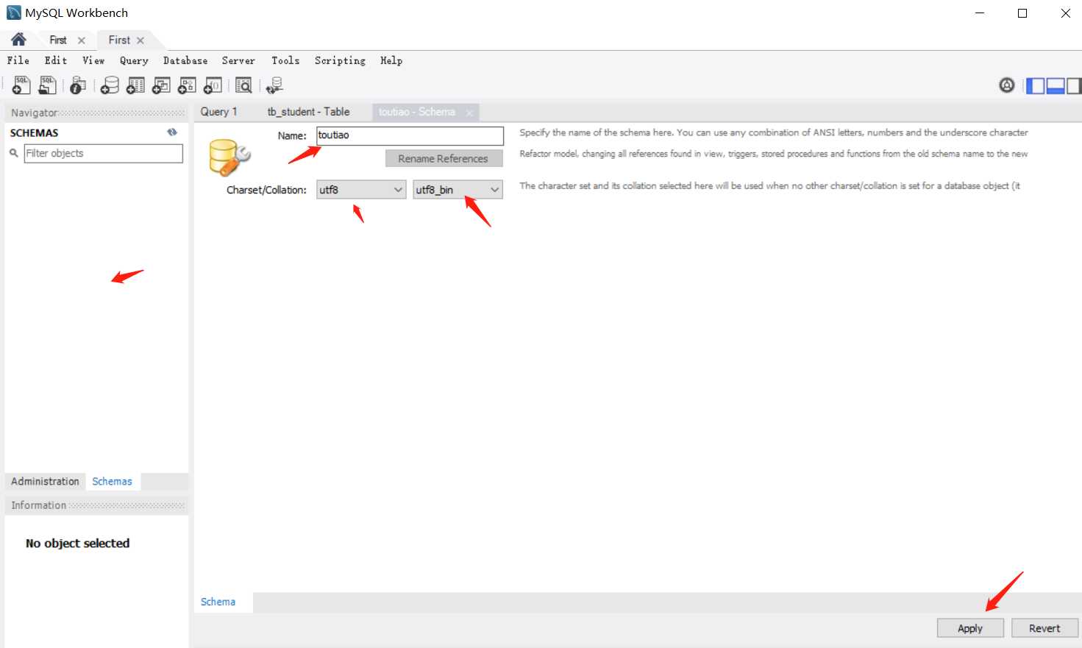Click the Navigator panel header

96,113
